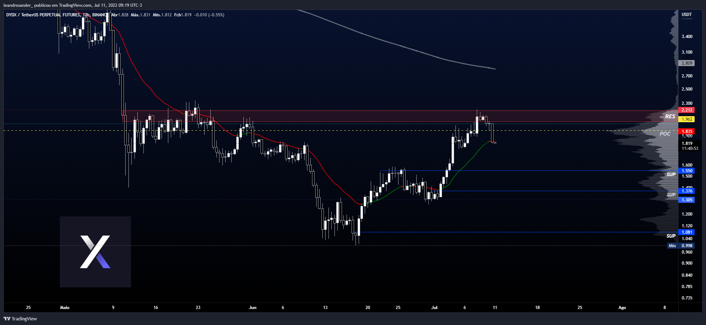
Task: Click the TradingView logo at the bottom left
Action: [x=20, y=319]
